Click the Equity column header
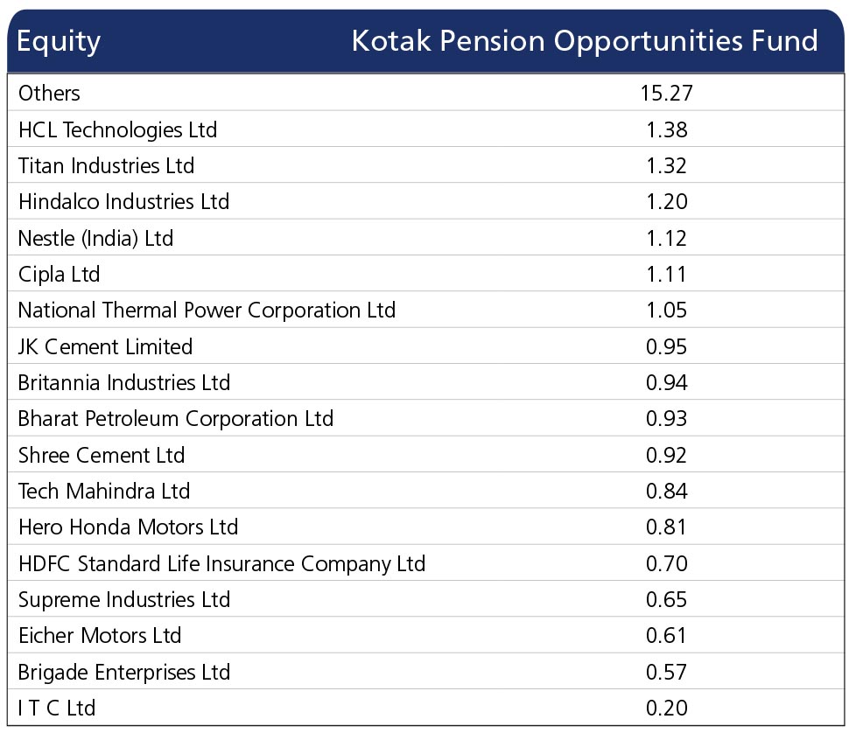This screenshot has width=849, height=733. 59,42
